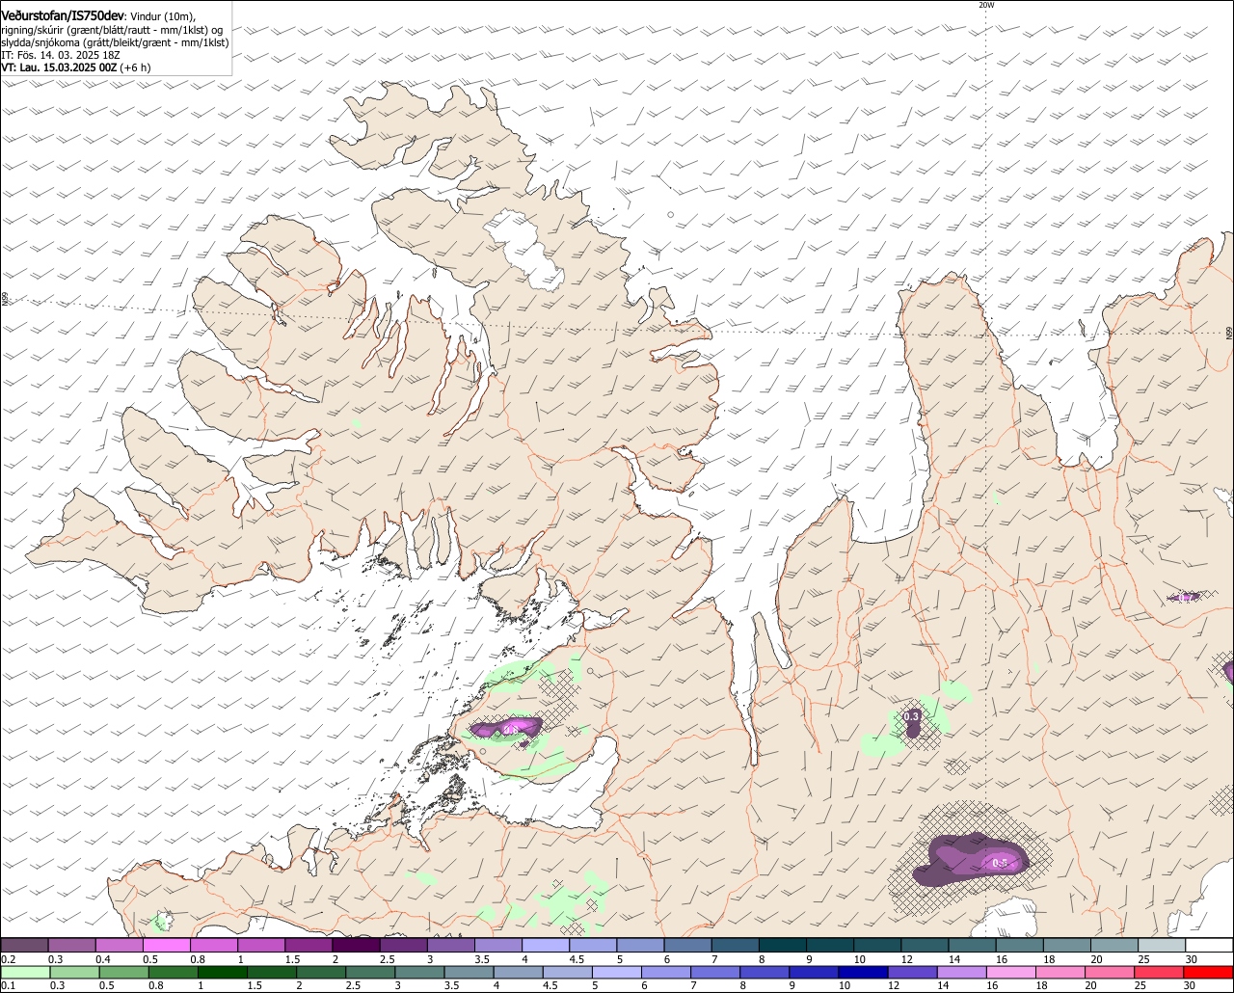Select the 'VT: Lau. 15.03.2025 00Z (+6 h)' line

(76, 67)
